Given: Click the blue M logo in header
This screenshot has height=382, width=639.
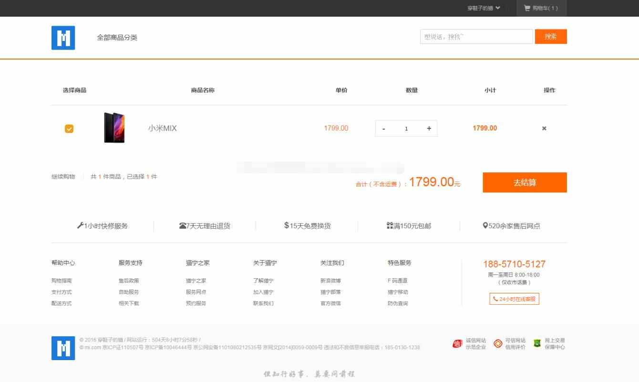Looking at the screenshot, I should tap(63, 38).
